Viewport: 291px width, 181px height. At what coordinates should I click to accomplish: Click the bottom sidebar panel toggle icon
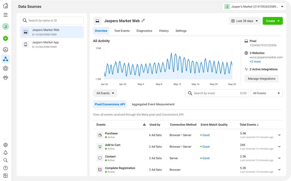(x=5, y=176)
